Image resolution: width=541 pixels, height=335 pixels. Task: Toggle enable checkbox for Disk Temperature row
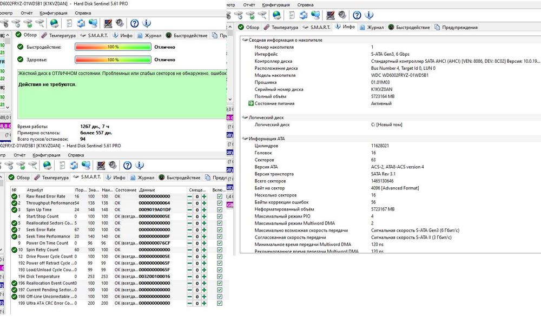click(220, 277)
